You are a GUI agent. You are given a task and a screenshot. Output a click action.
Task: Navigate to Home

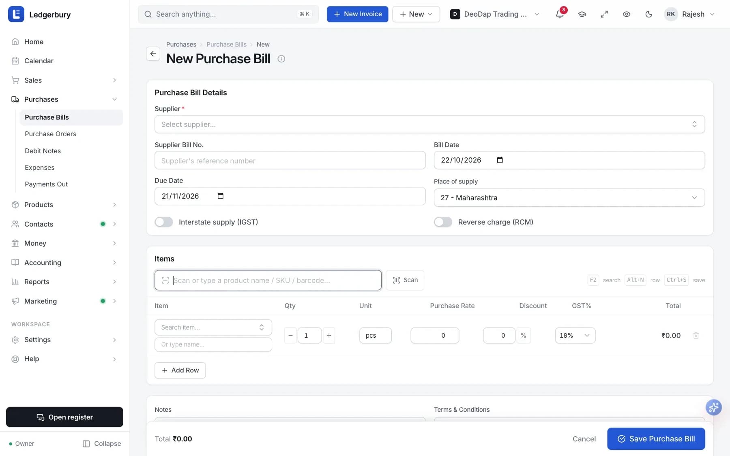click(64, 42)
